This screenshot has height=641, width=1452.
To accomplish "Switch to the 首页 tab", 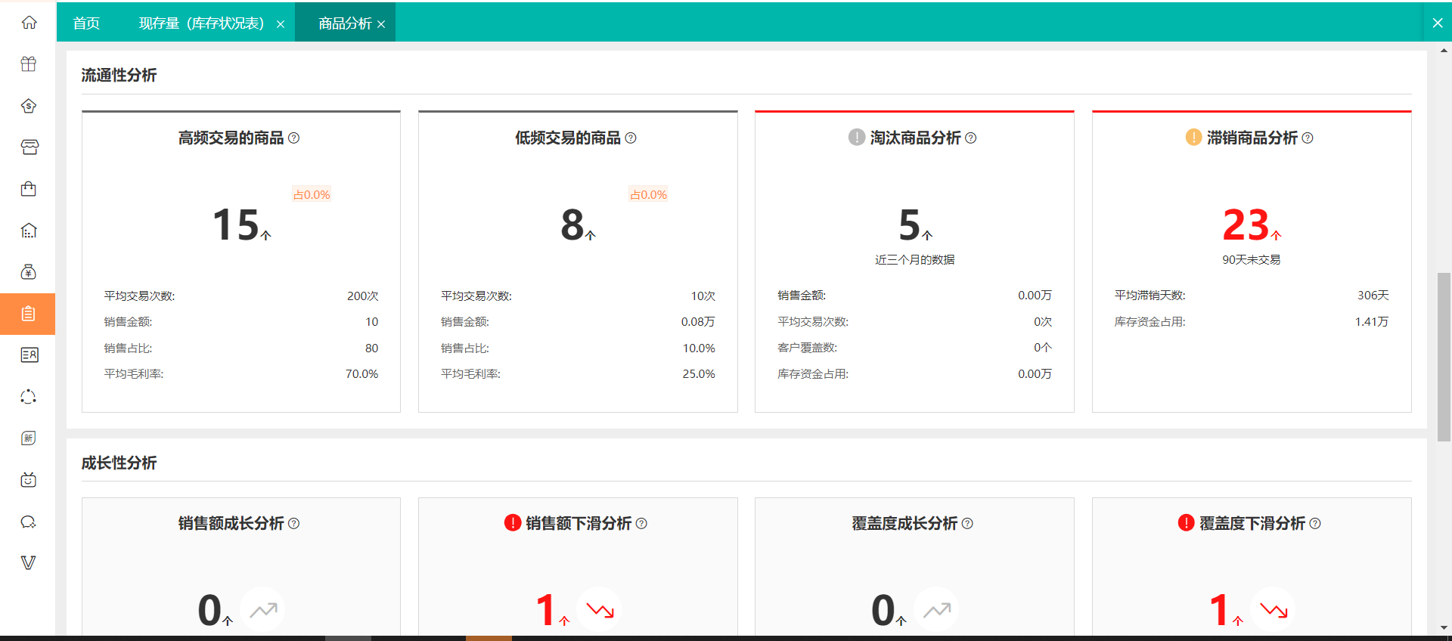I will coord(86,23).
